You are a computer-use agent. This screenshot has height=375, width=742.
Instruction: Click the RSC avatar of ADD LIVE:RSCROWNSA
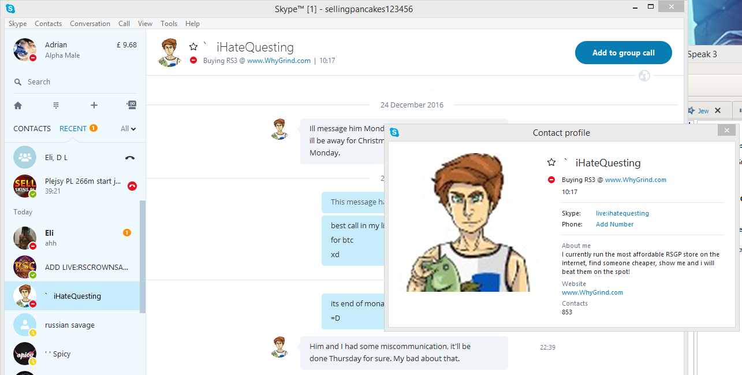click(25, 267)
